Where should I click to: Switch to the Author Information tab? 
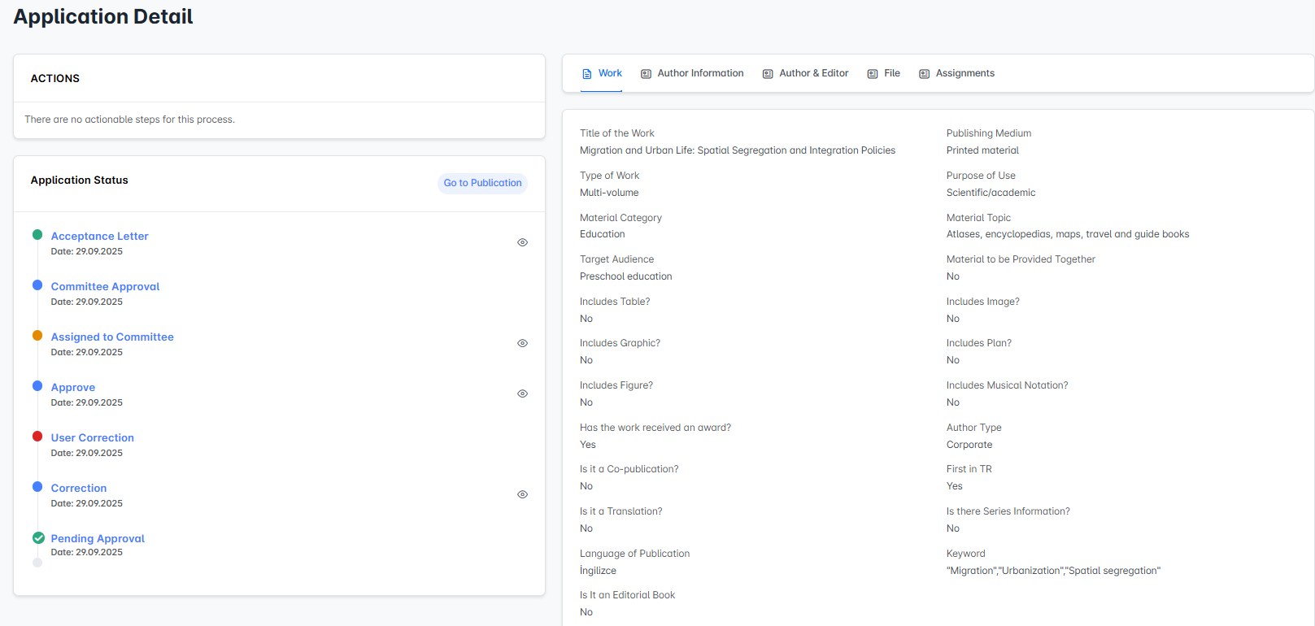tap(700, 73)
